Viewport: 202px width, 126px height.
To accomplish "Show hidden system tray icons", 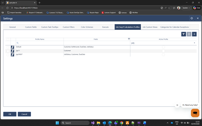I will (167, 123).
